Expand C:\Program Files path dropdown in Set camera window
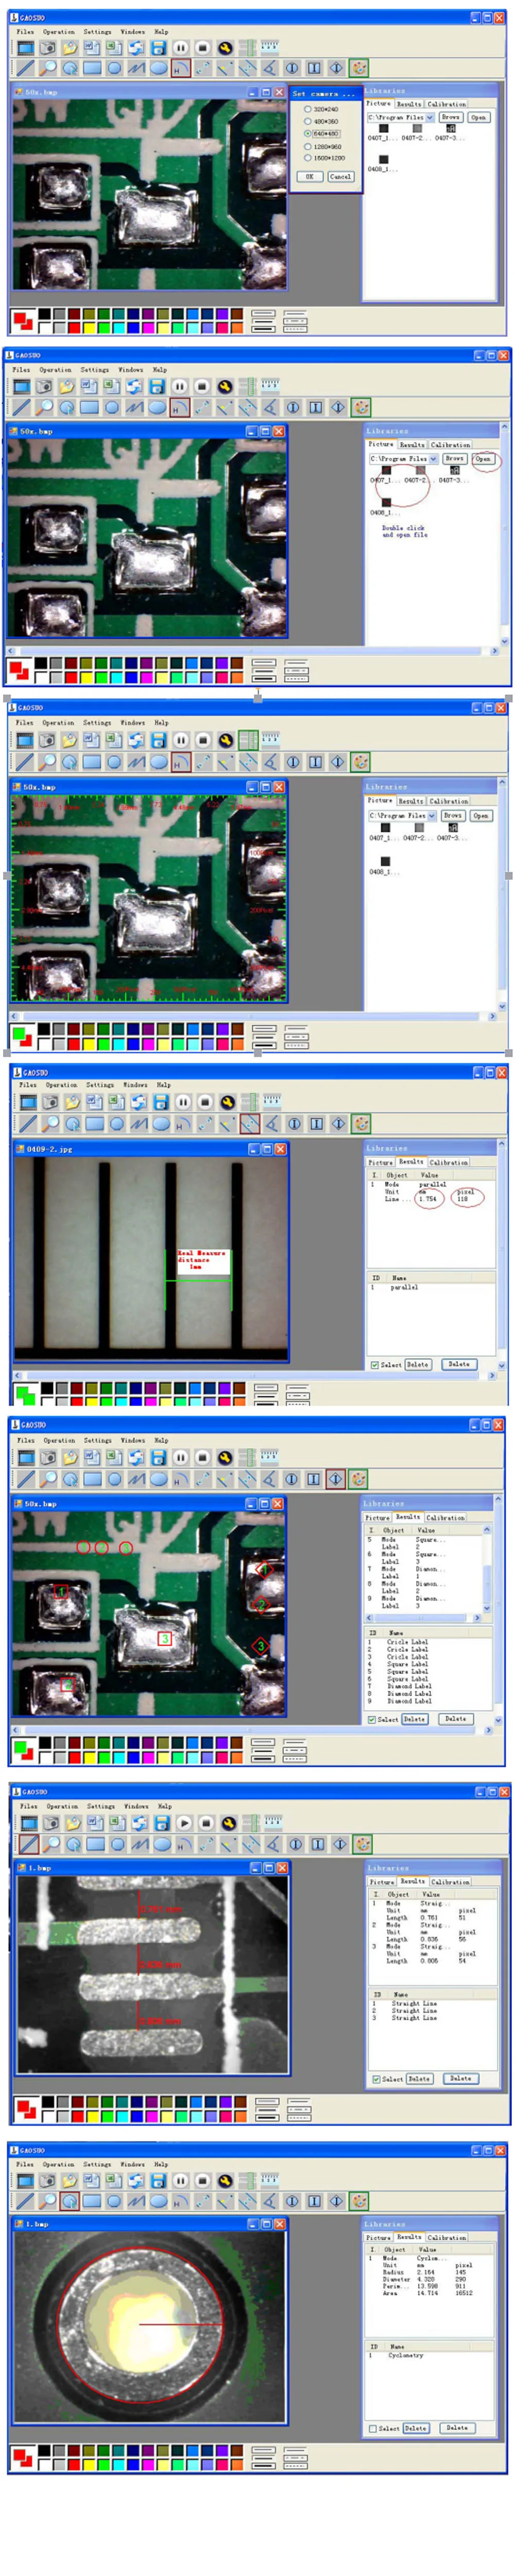Image resolution: width=515 pixels, height=2576 pixels. tap(430, 117)
